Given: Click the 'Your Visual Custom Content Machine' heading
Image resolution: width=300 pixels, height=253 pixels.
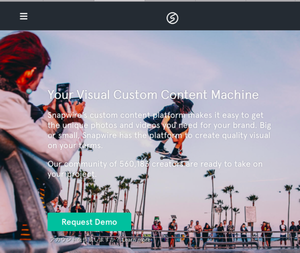Looking at the screenshot, I should [153, 94].
